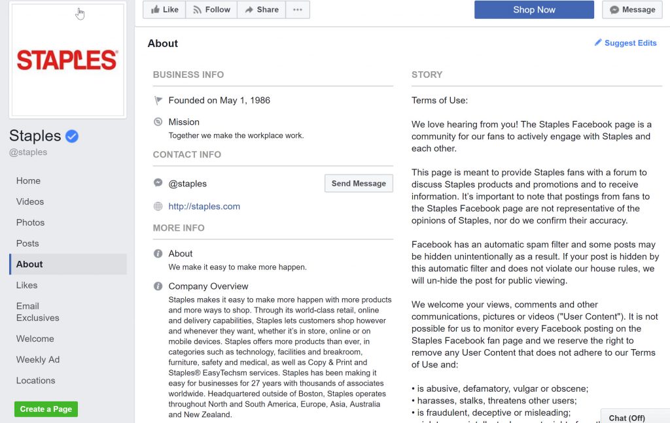Open the more options ellipsis menu
Image resolution: width=670 pixels, height=423 pixels.
[298, 10]
